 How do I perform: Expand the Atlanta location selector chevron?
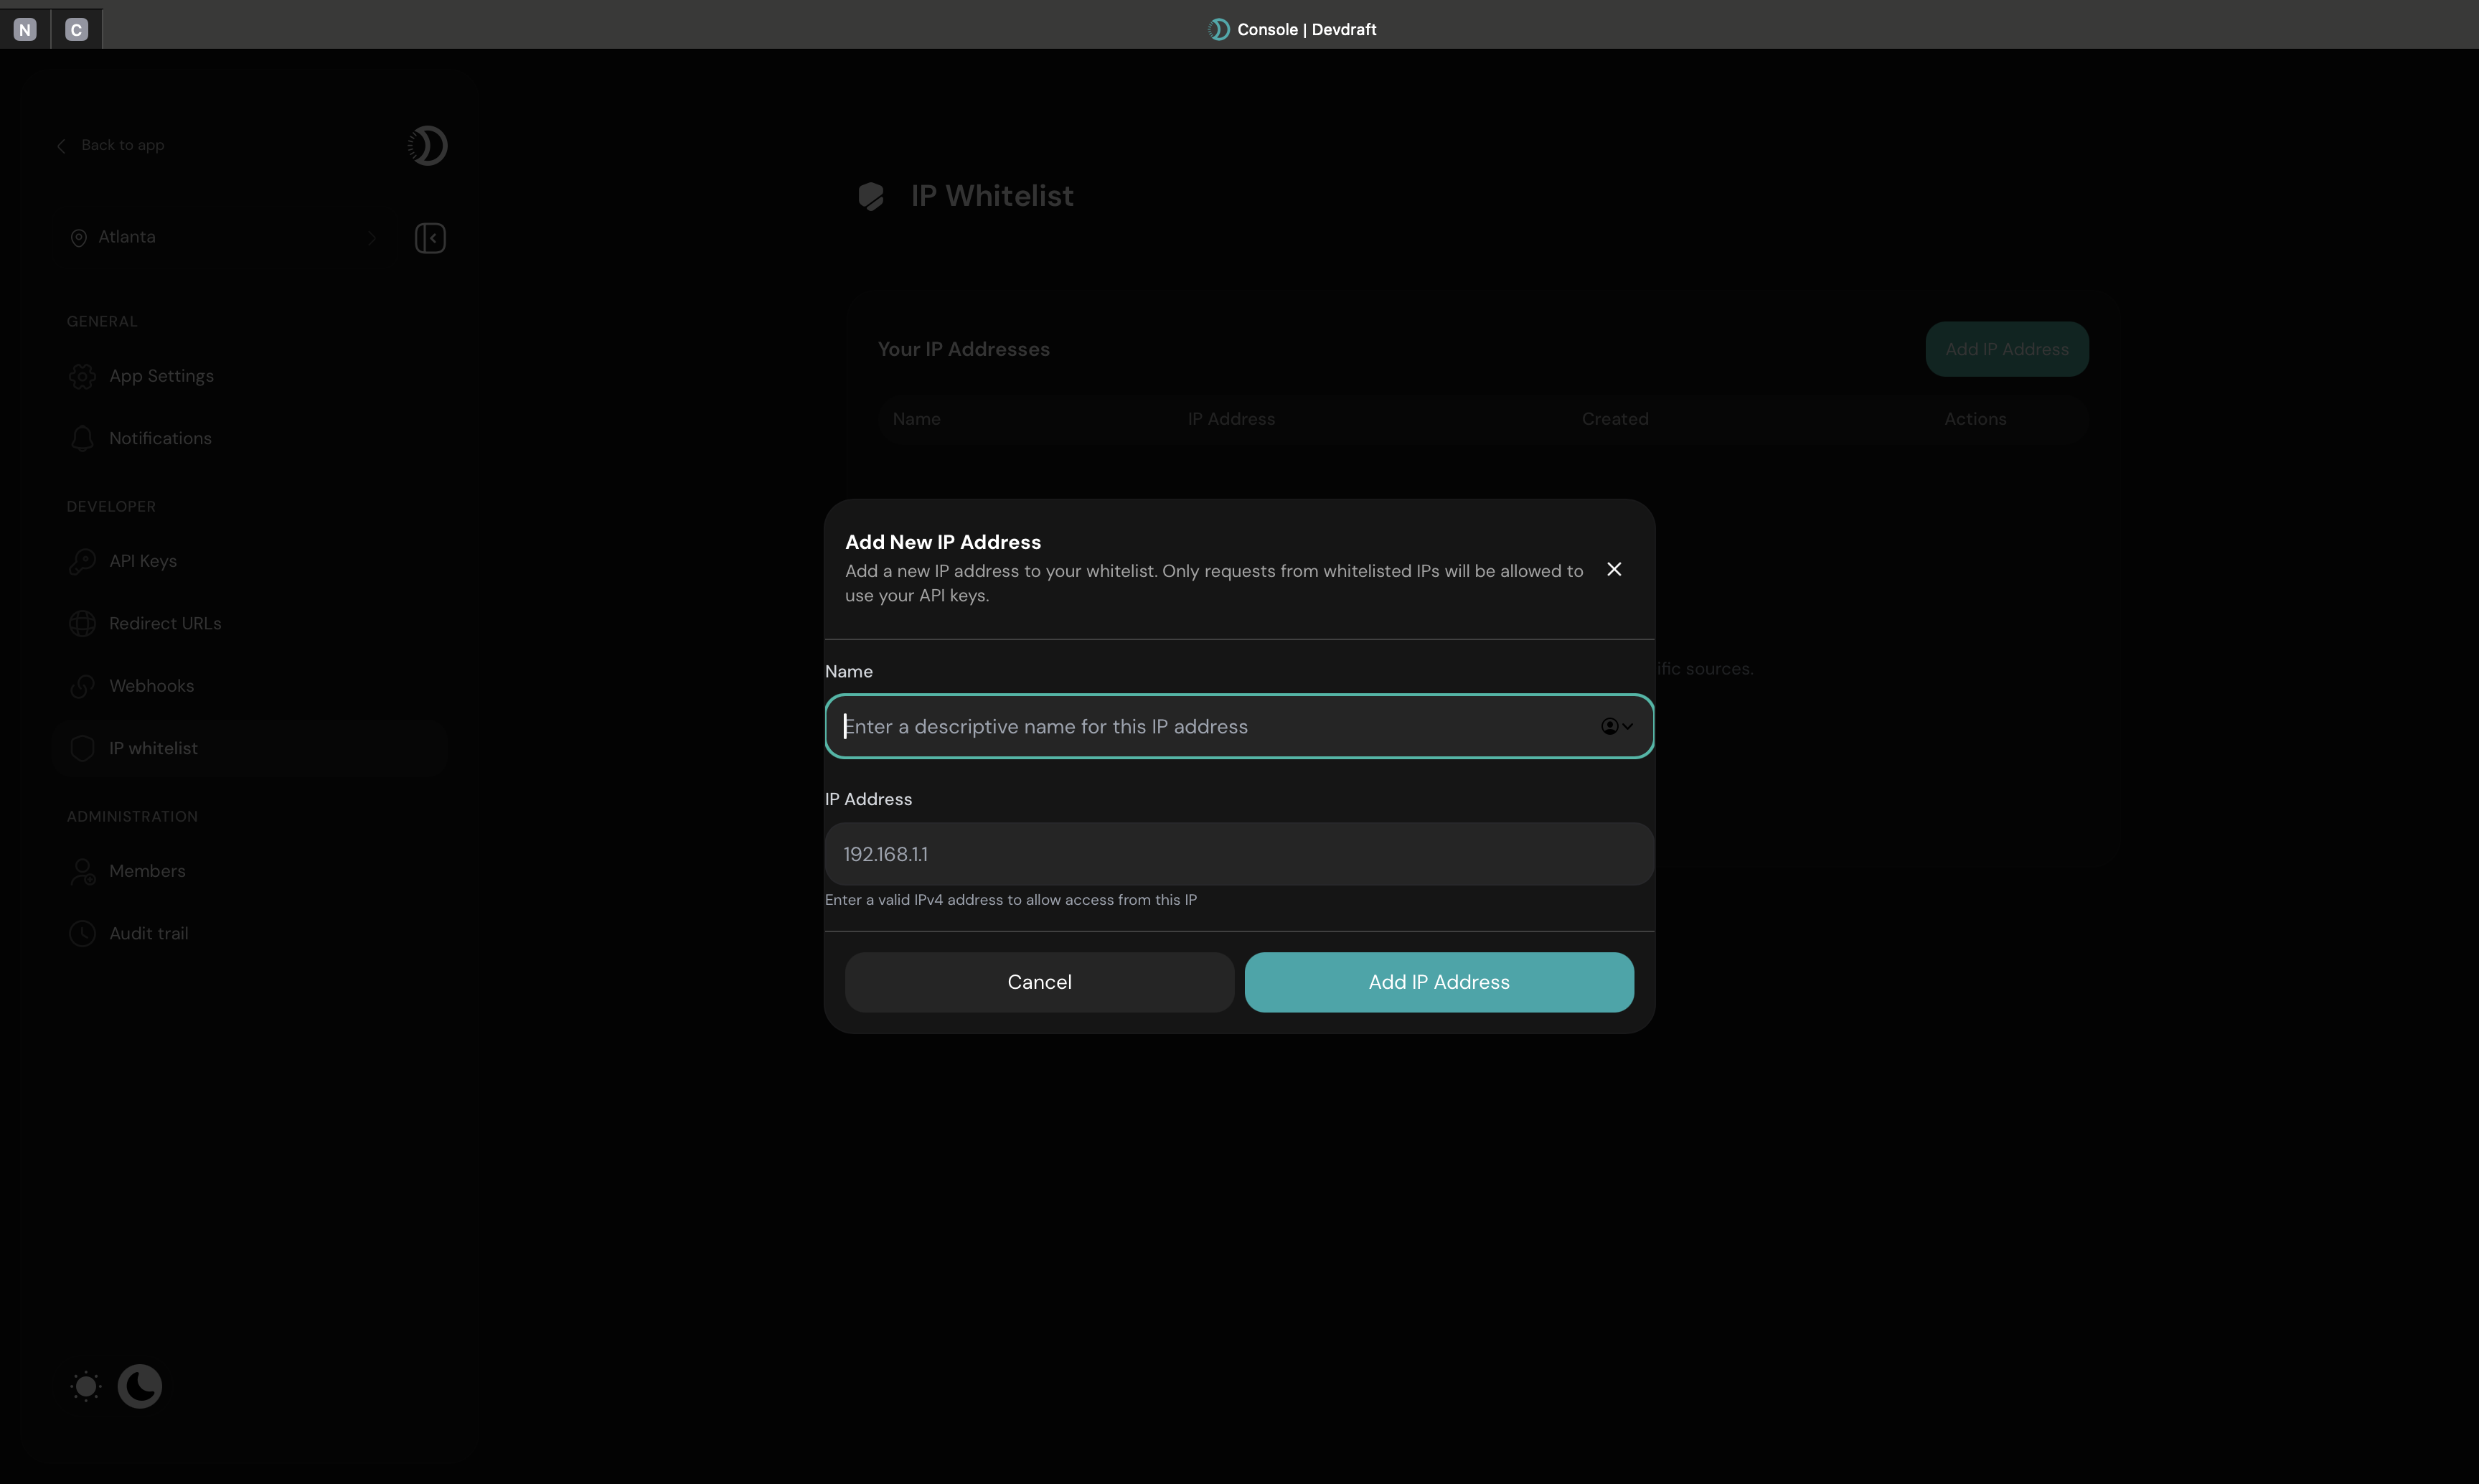373,237
